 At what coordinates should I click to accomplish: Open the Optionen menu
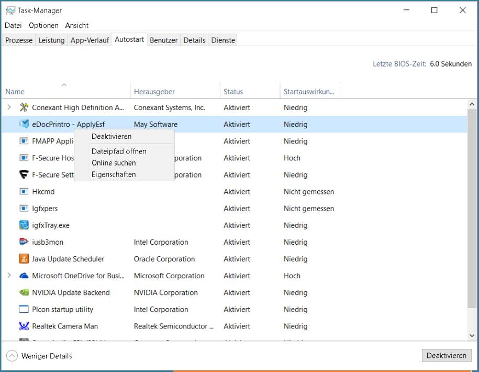coord(43,25)
